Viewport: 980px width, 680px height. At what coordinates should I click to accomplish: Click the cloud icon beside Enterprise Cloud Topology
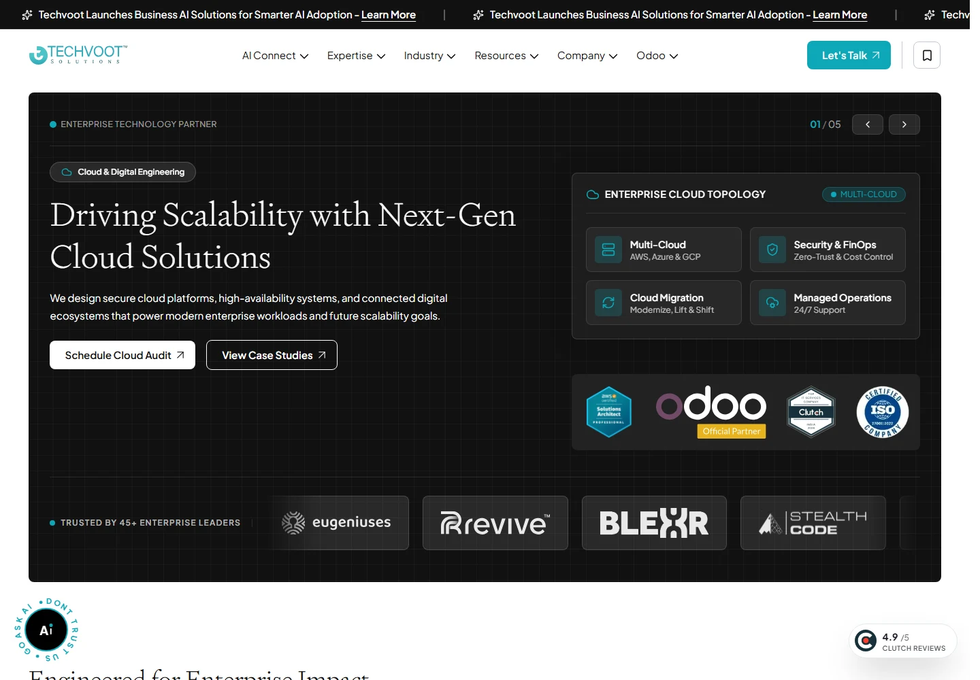coord(593,194)
